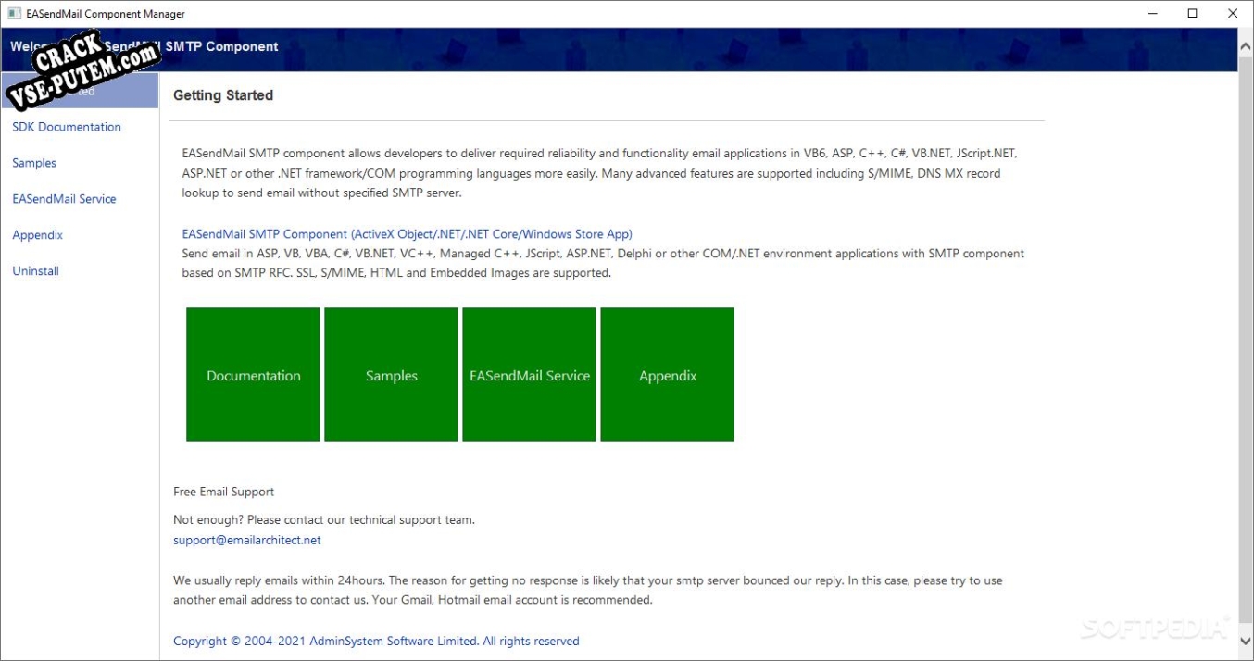Minimize the Component Manager window

(x=1154, y=14)
